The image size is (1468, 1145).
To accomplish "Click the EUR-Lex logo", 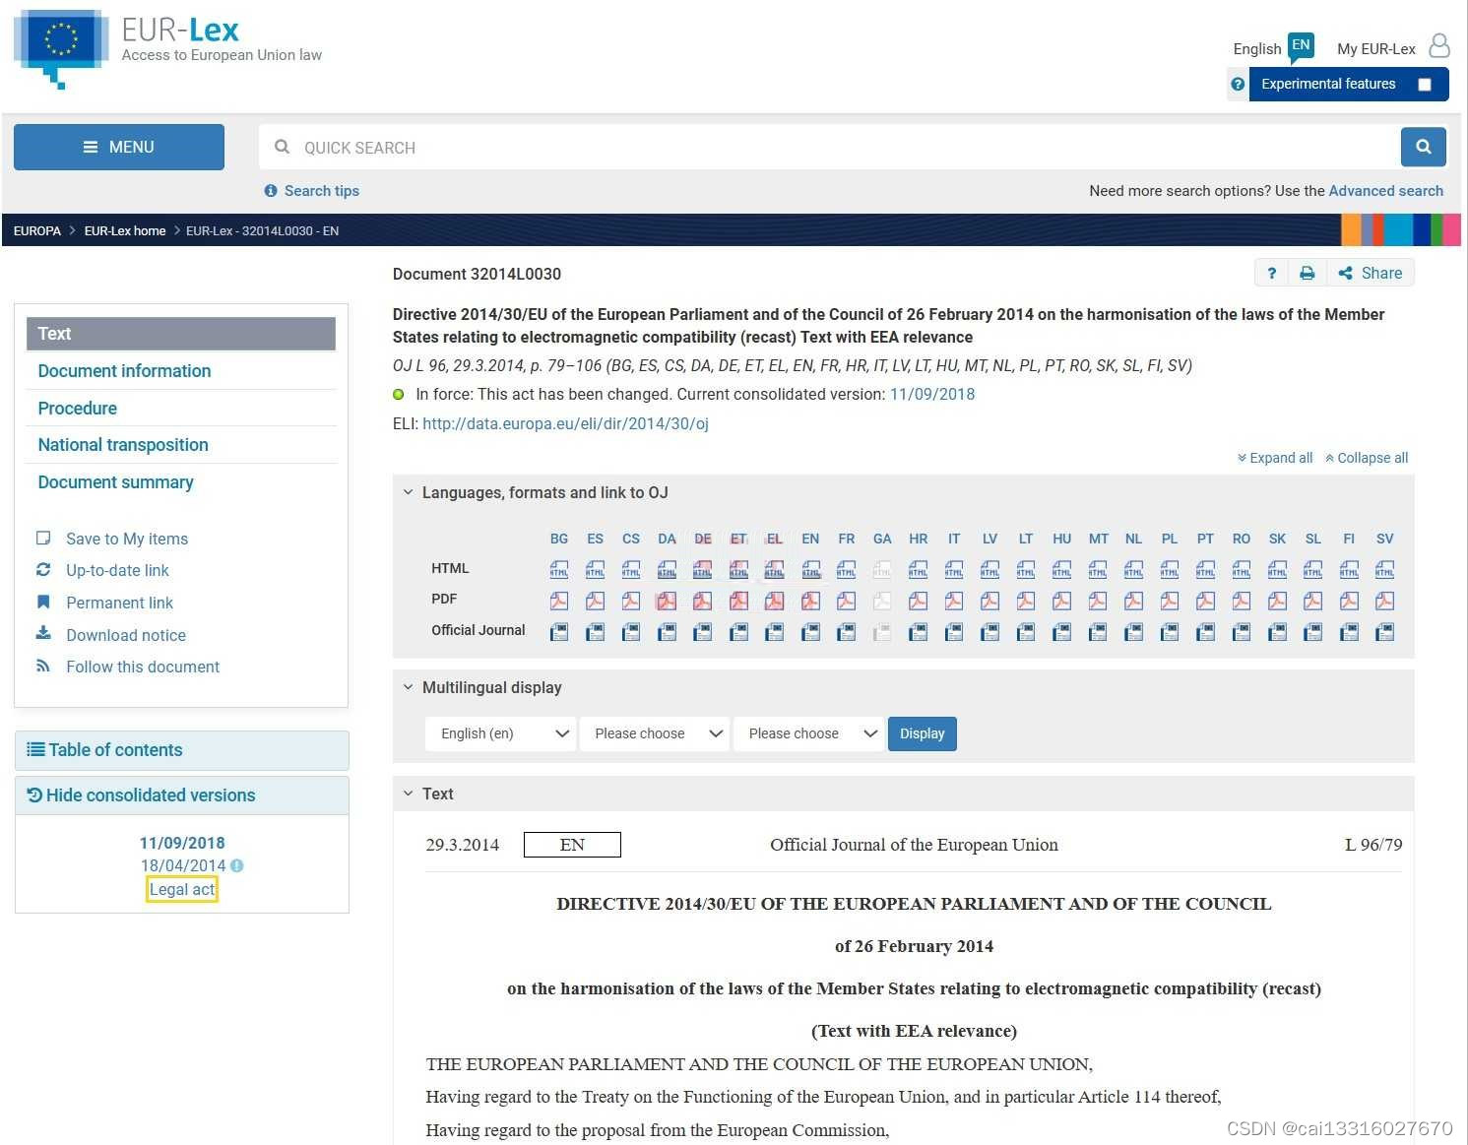I will click(x=168, y=48).
